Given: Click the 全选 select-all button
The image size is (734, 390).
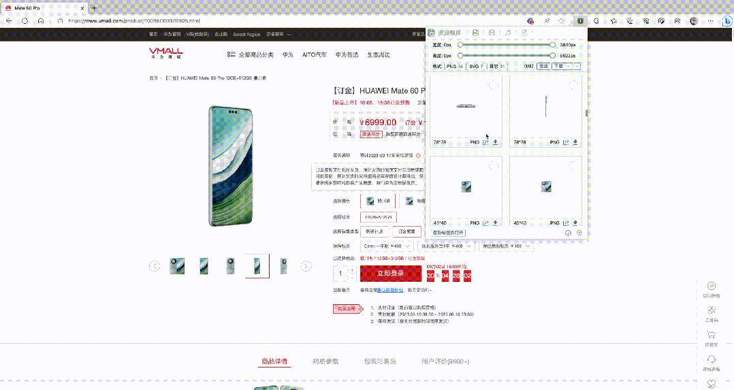Looking at the screenshot, I should pos(543,67).
